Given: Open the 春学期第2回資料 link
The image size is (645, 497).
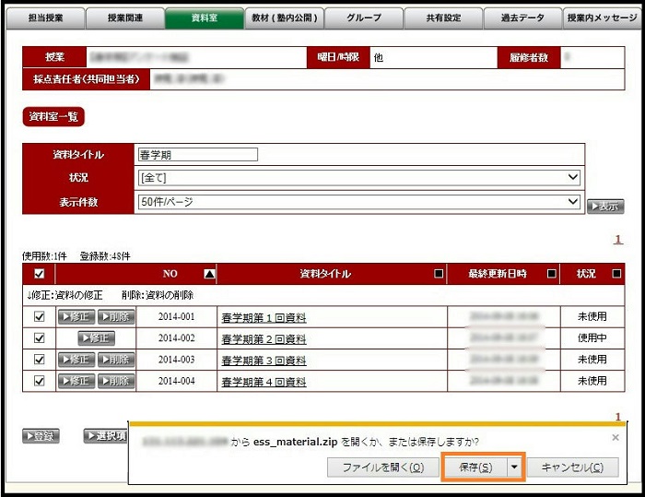Looking at the screenshot, I should click(264, 339).
